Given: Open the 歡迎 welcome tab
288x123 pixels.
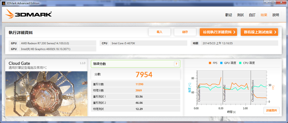Looking at the screenshot, I should pyautogui.click(x=229, y=15).
